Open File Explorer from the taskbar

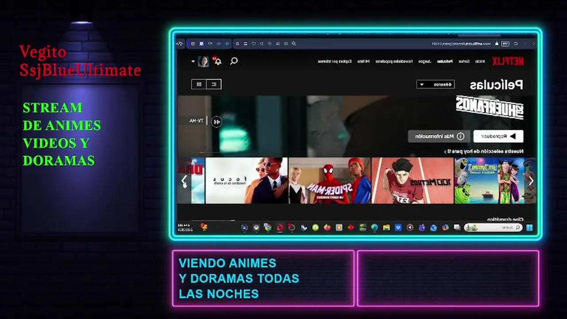point(386,227)
